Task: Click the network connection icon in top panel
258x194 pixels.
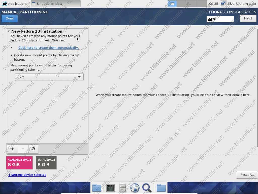Action: (x=223, y=4)
